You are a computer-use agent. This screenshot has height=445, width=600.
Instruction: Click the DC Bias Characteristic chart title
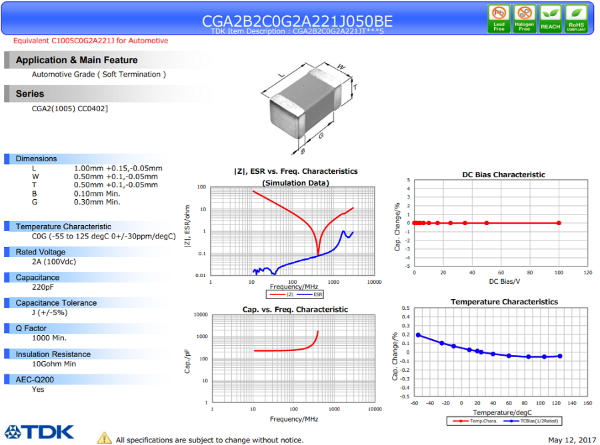tap(503, 175)
